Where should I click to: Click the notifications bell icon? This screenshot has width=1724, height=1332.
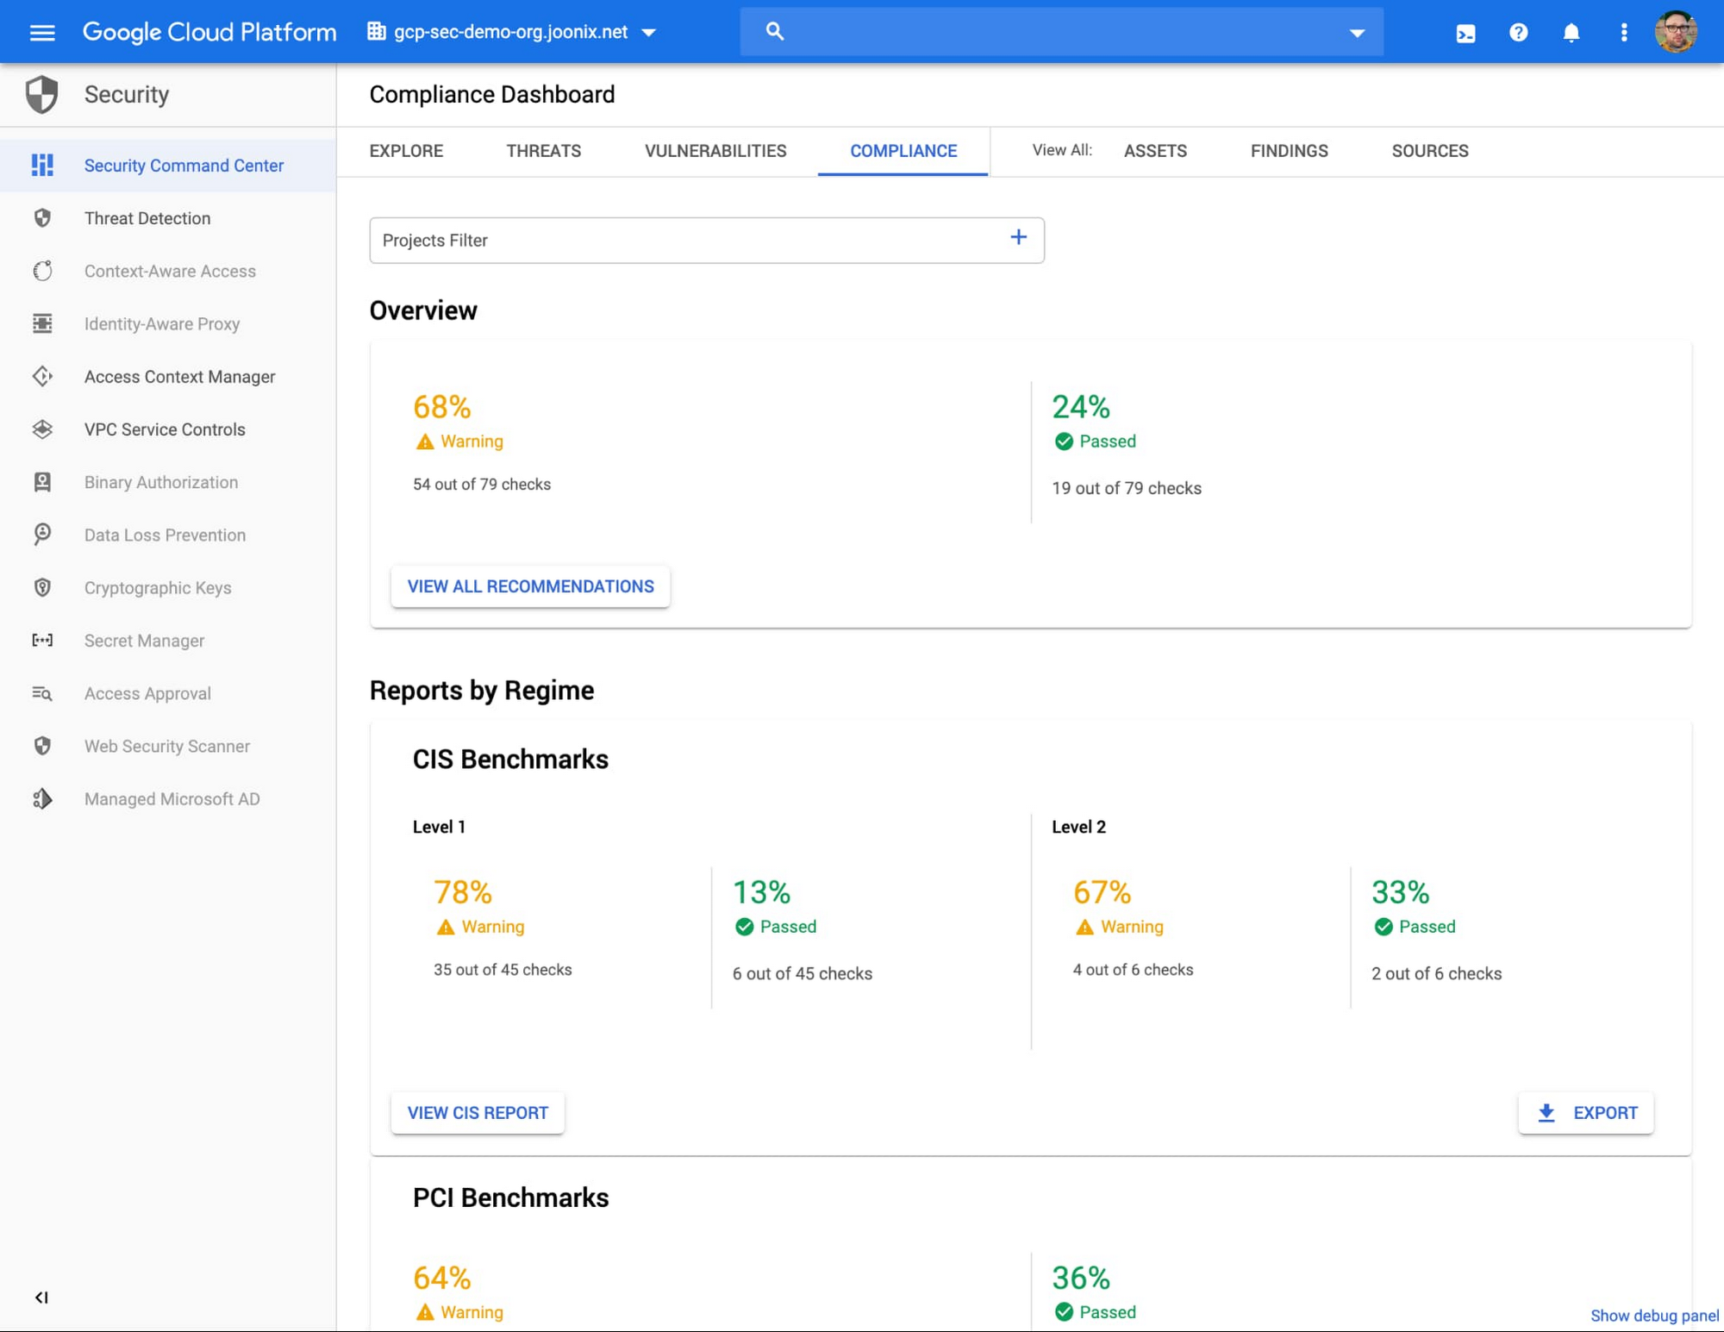tap(1571, 31)
